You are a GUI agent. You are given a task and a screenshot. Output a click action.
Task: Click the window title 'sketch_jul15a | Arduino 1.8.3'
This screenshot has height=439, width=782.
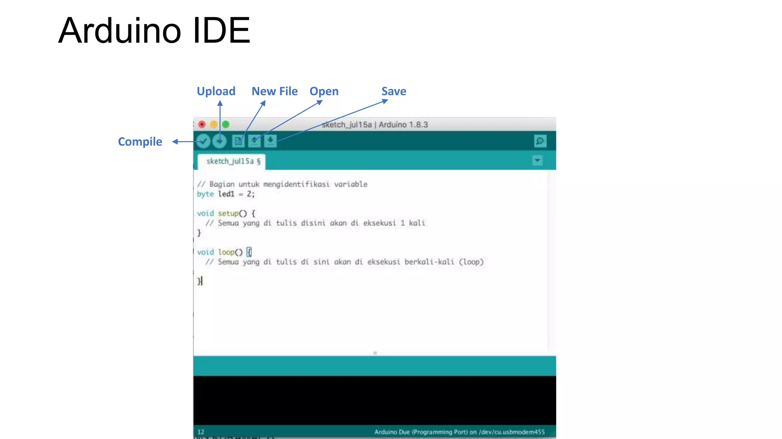(x=375, y=125)
